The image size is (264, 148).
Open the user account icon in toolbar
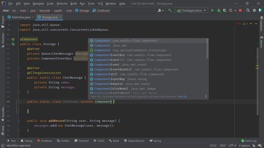(159, 10)
